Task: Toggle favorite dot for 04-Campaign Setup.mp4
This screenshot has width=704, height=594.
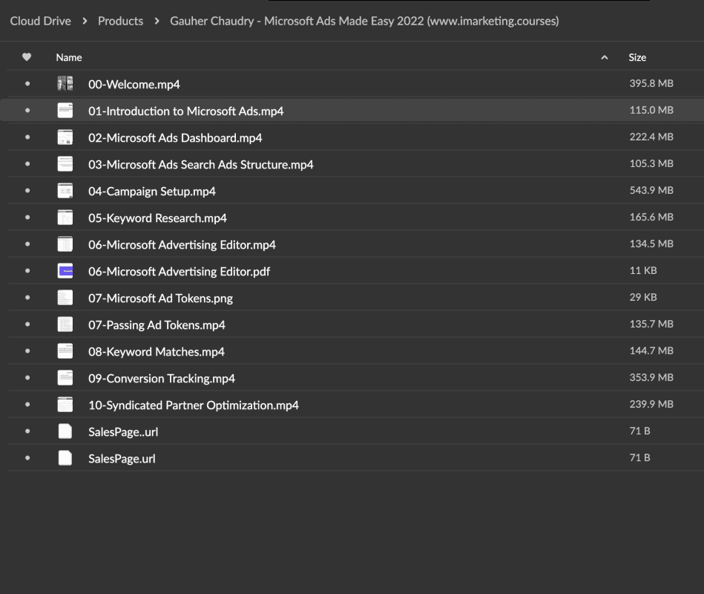Action: tap(27, 191)
